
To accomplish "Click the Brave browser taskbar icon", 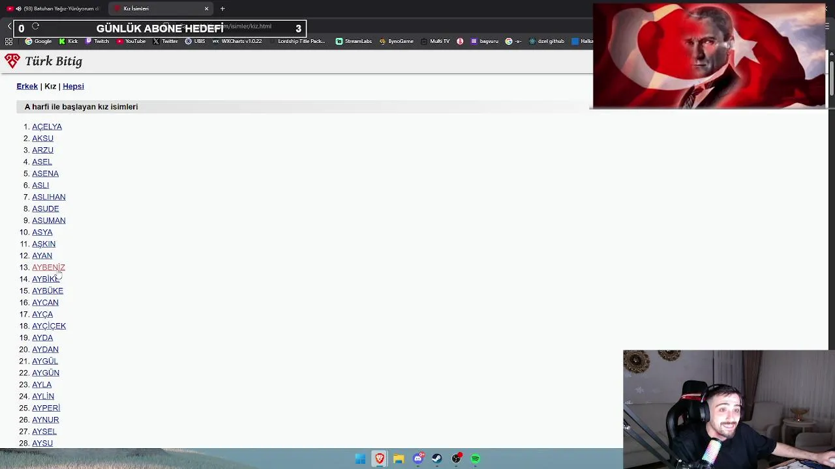I will (379, 459).
